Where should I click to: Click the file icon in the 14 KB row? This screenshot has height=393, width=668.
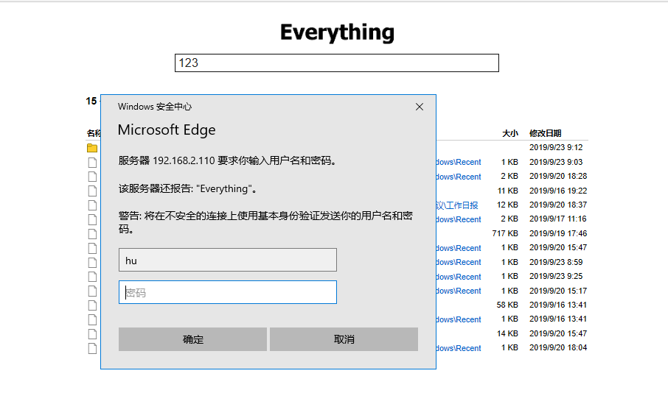point(92,334)
